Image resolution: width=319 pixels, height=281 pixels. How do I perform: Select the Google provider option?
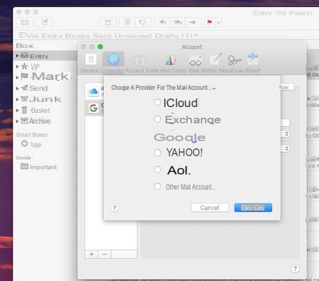(x=180, y=137)
